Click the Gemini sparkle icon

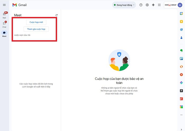pos(153,5)
